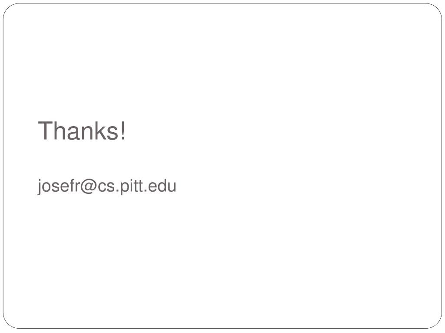The width and height of the screenshot is (445, 333).
Task: Select the "cs" subdomain in the email
Action: (x=106, y=187)
